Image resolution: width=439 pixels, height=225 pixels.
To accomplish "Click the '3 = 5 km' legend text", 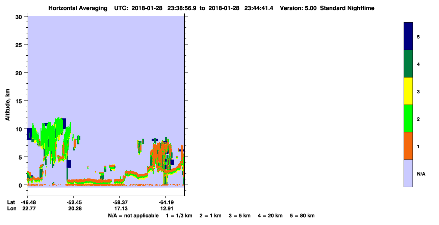I will [x=239, y=216].
